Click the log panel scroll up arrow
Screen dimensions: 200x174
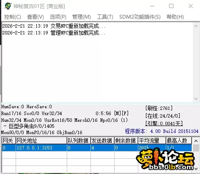(196, 26)
